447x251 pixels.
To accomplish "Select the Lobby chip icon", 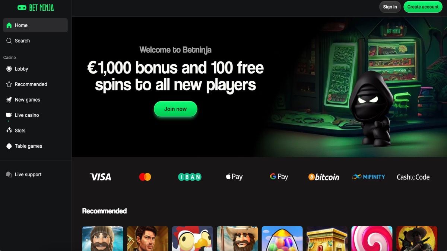I will (x=9, y=69).
